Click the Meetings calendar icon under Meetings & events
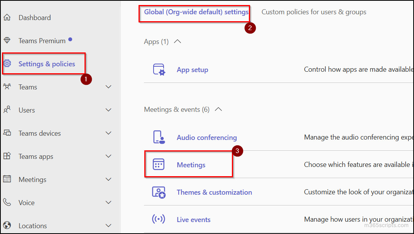Viewport: 414px width, 234px height. 160,165
